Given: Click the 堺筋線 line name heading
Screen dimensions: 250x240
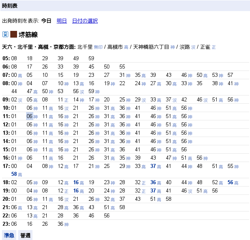Looking at the screenshot, I should 28,35.
